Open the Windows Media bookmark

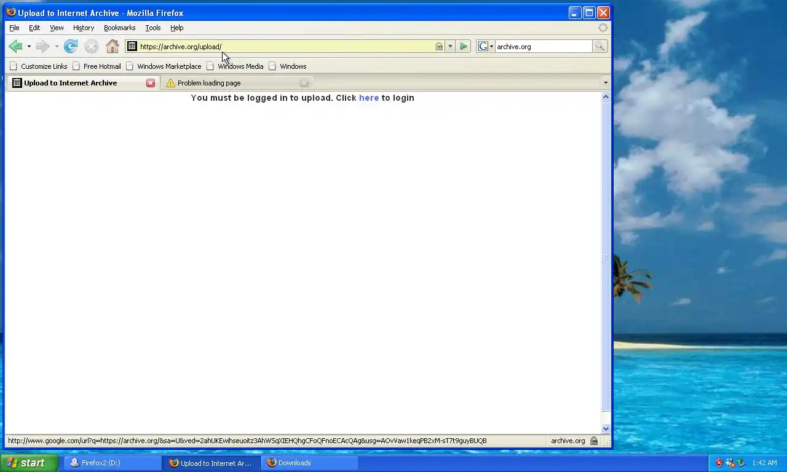tap(235, 66)
